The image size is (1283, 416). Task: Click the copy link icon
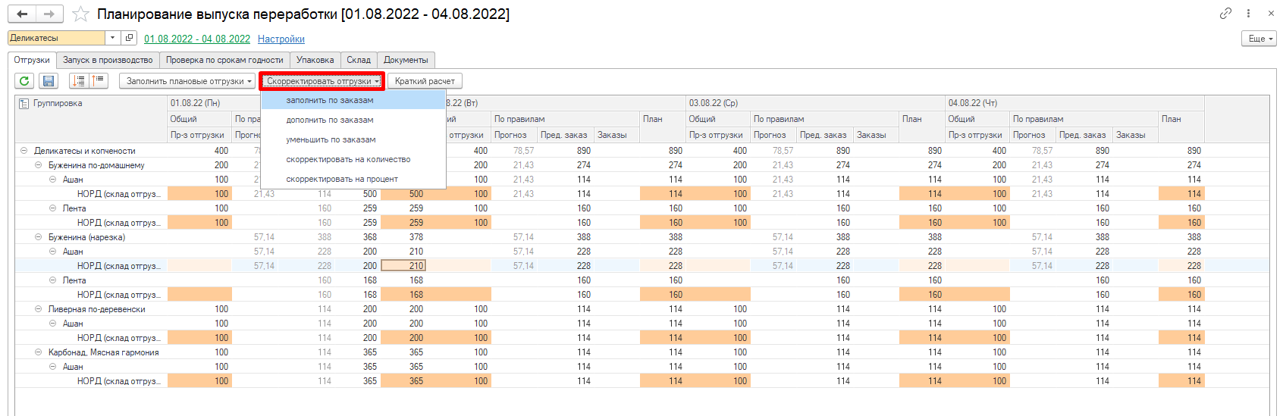click(x=1225, y=14)
